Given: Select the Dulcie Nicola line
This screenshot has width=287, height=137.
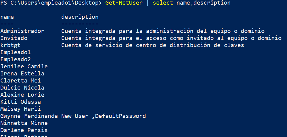Looking at the screenshot, I should pos(22,88).
